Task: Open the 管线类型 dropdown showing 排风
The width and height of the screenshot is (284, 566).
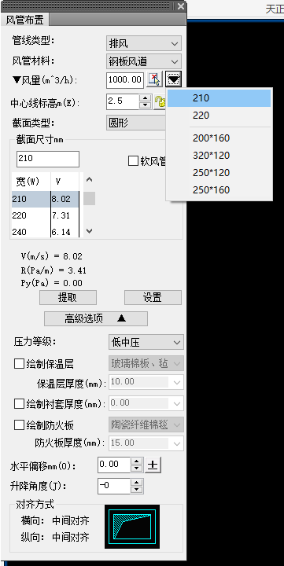Action: [x=144, y=44]
